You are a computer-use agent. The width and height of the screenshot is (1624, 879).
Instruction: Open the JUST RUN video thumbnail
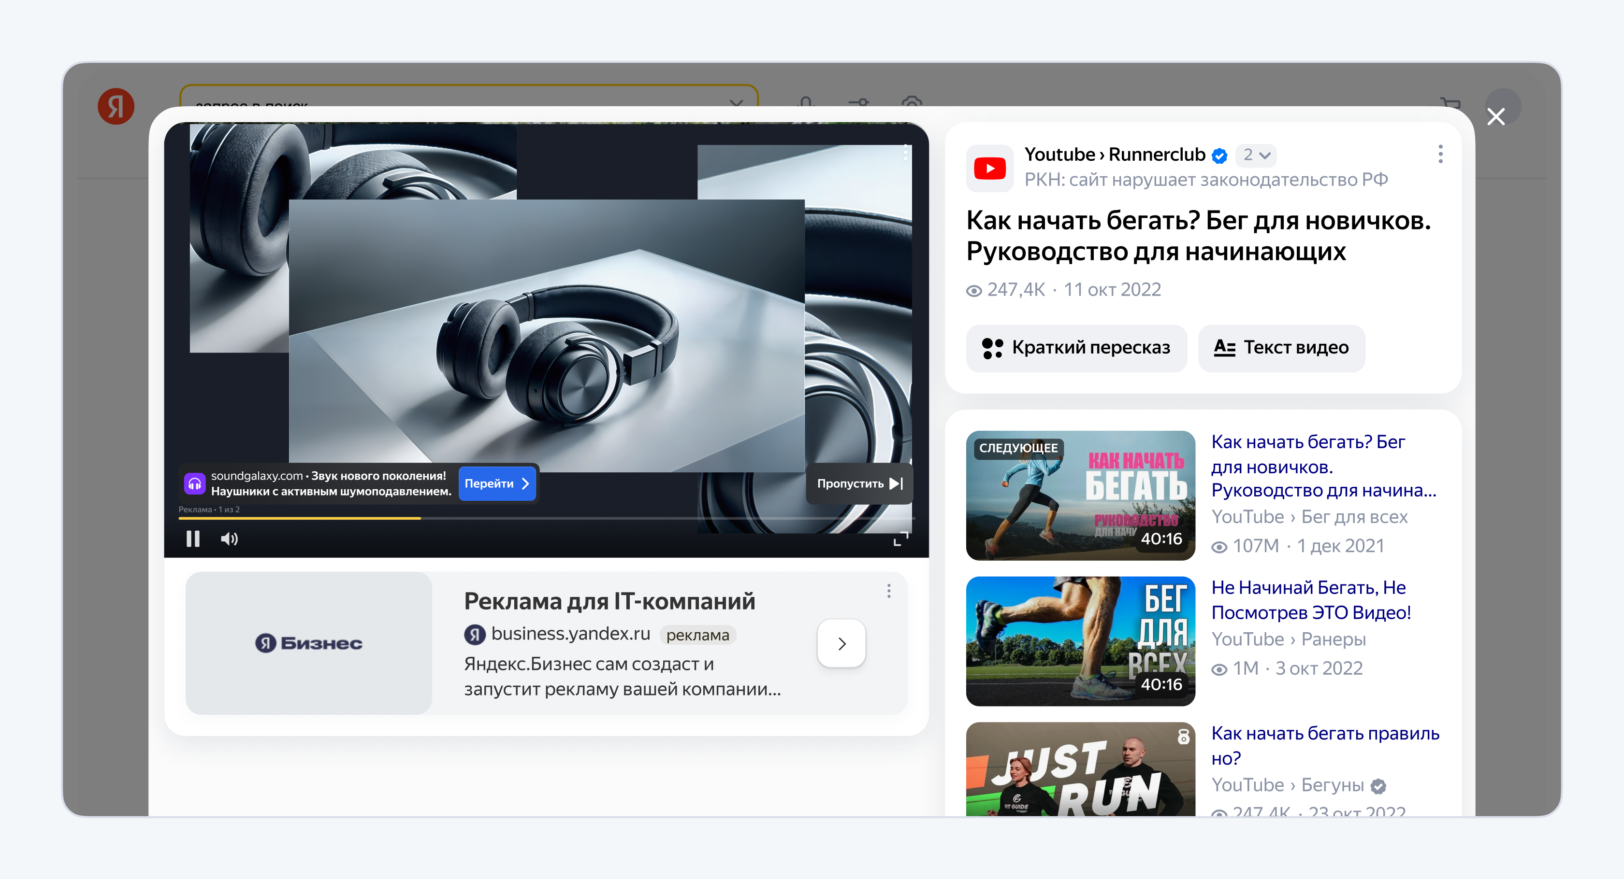1080,770
